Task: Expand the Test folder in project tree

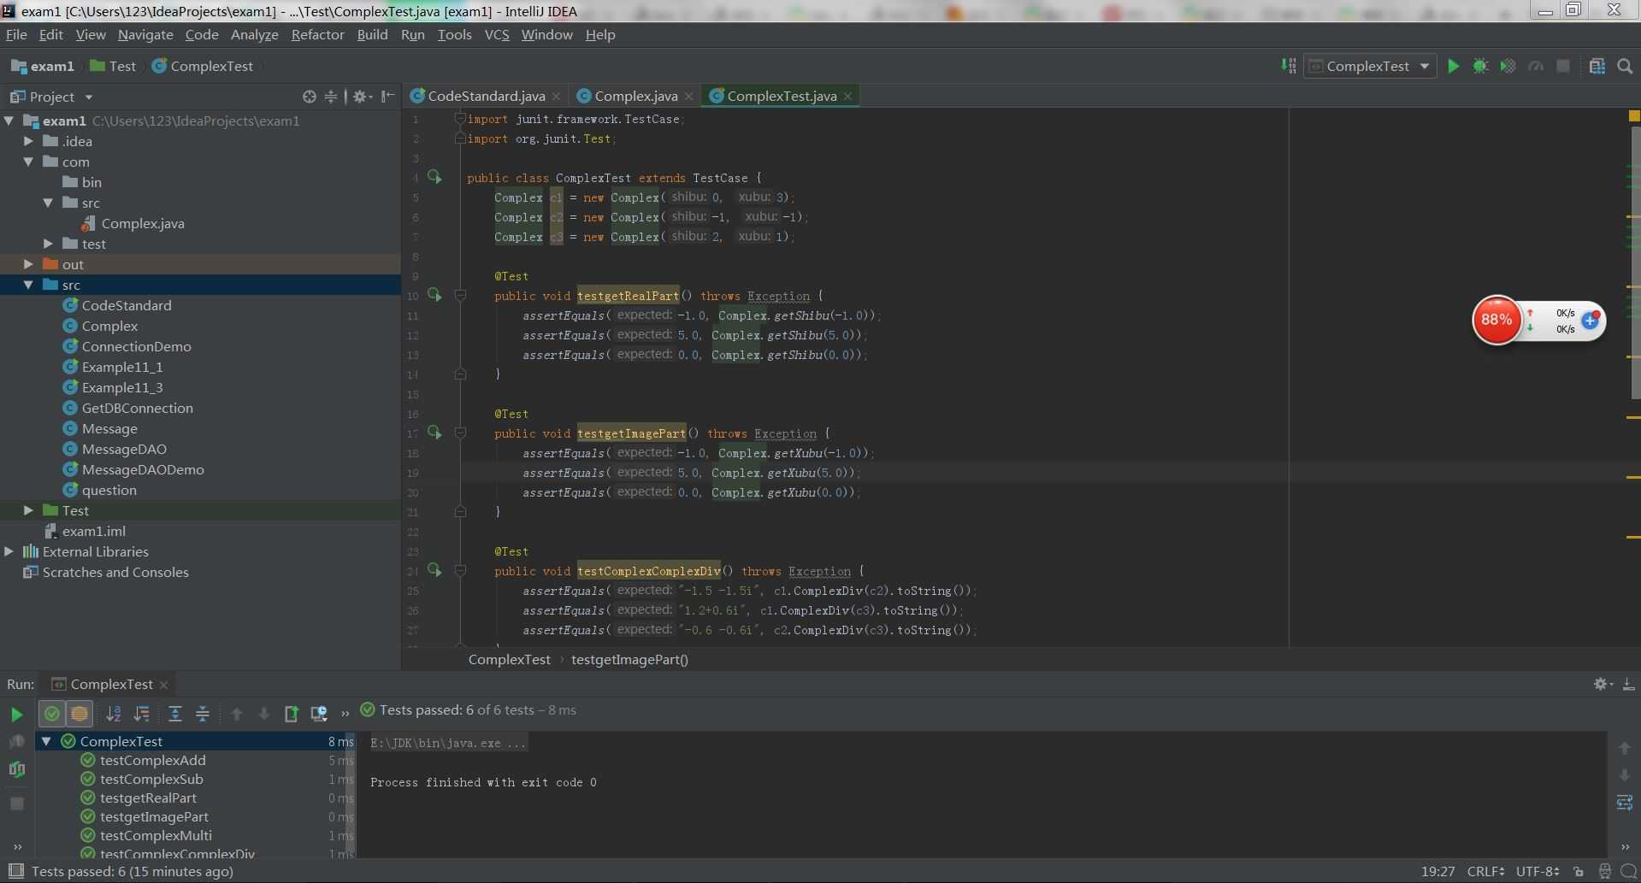Action: (x=29, y=510)
